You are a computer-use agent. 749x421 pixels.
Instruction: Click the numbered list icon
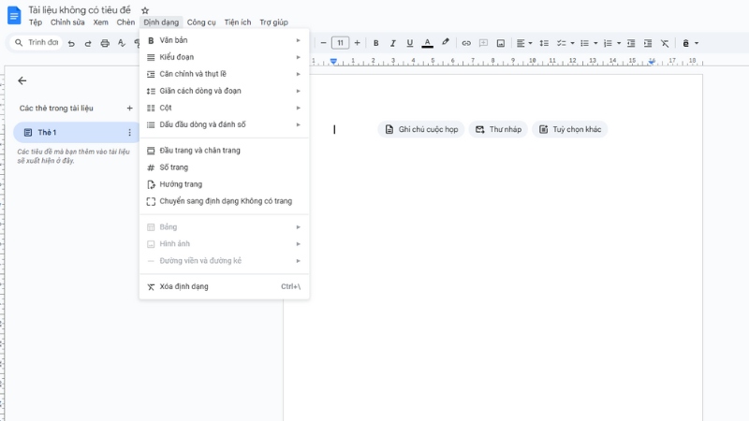(x=608, y=43)
